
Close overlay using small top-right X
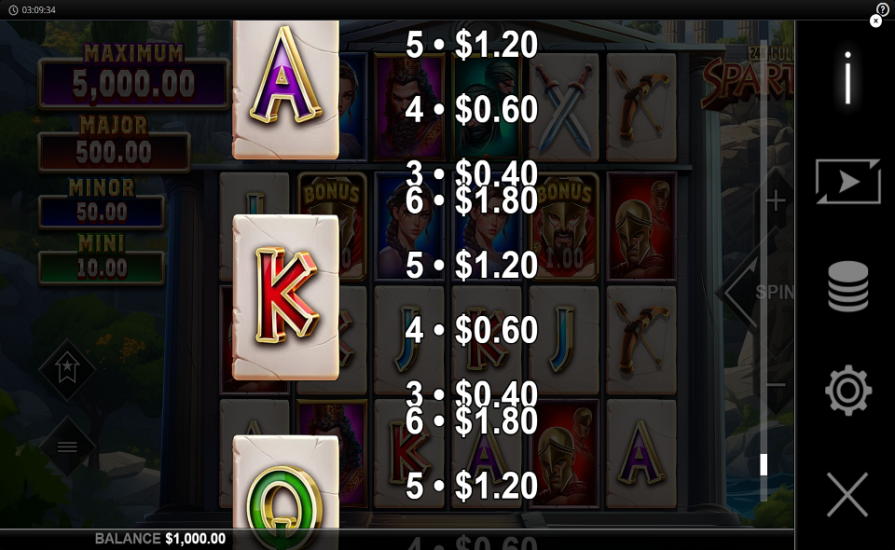(x=875, y=21)
